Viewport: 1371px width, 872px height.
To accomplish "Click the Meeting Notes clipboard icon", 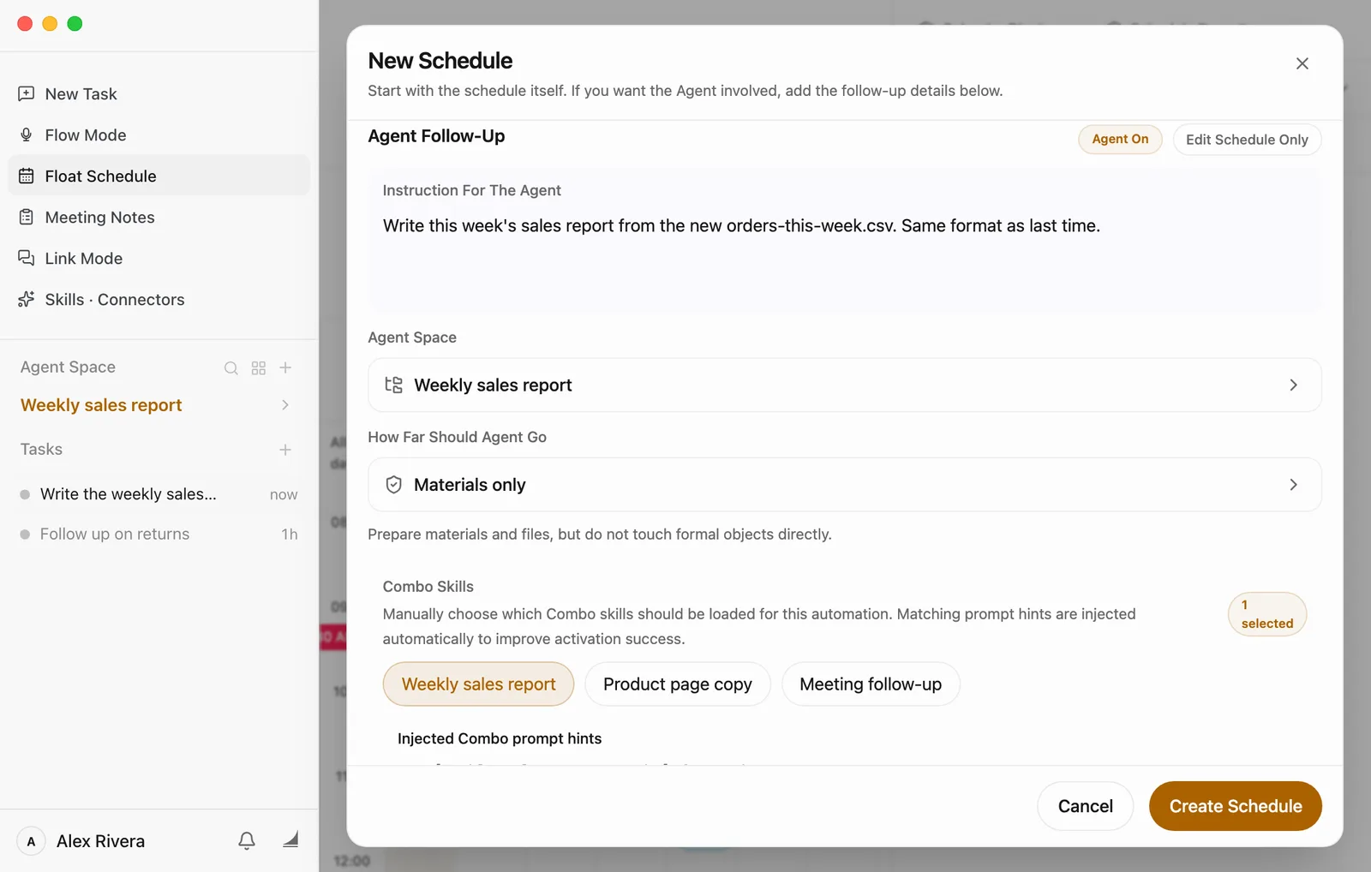I will 27,217.
